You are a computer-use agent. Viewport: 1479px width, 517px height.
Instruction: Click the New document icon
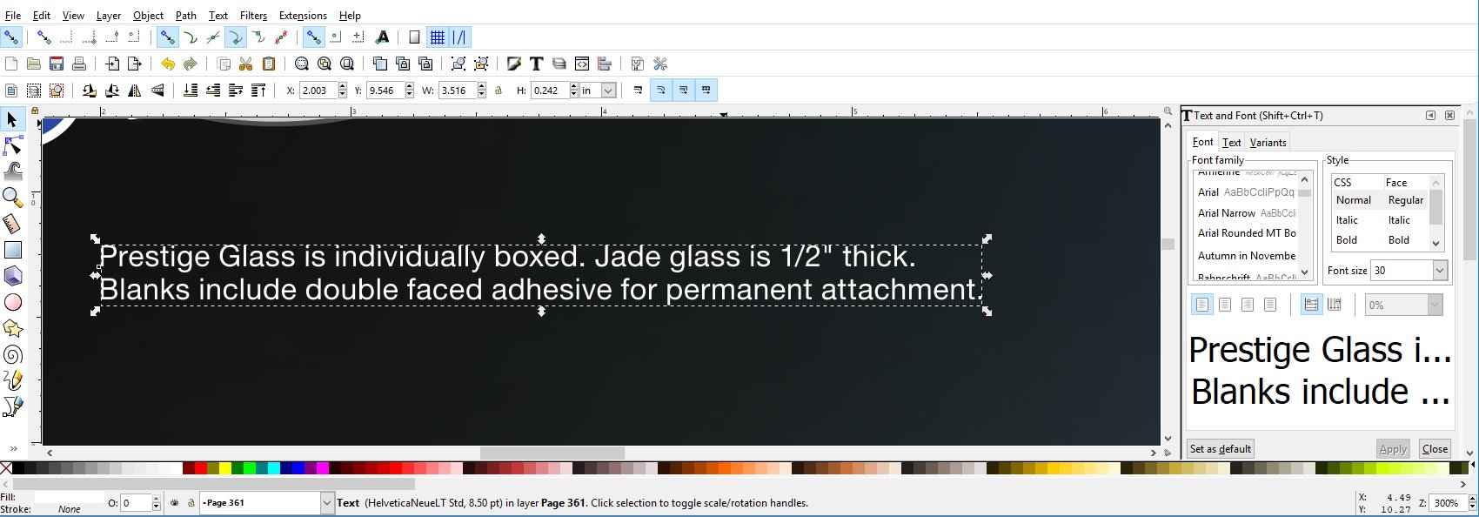(x=11, y=64)
